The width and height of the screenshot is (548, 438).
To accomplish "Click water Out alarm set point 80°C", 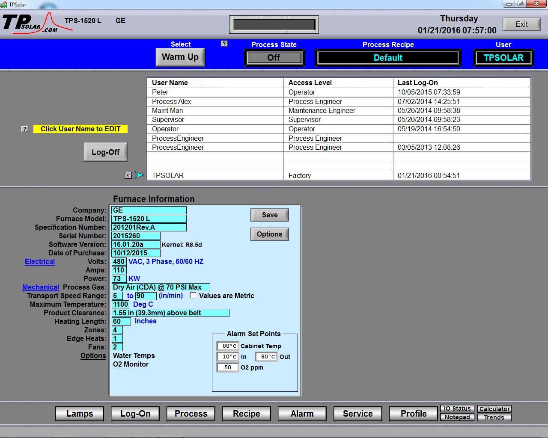I will [266, 356].
